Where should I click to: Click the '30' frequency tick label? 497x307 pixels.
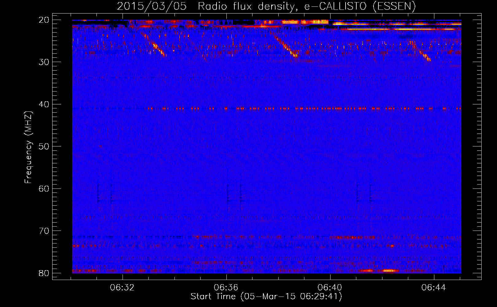[x=44, y=62]
